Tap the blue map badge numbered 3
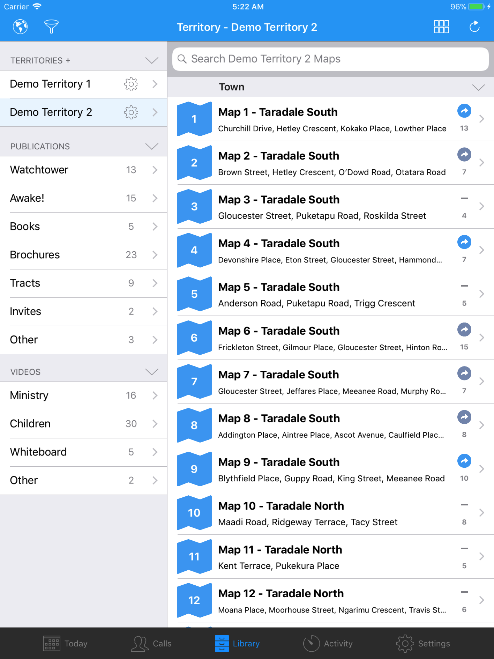Image resolution: width=494 pixels, height=659 pixels. 194,207
